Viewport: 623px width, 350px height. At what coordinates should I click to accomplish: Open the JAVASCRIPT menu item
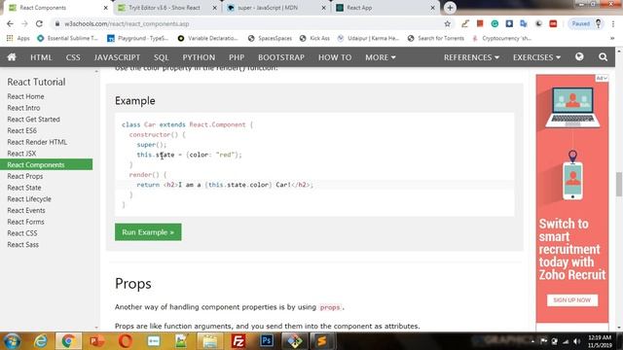tap(117, 57)
